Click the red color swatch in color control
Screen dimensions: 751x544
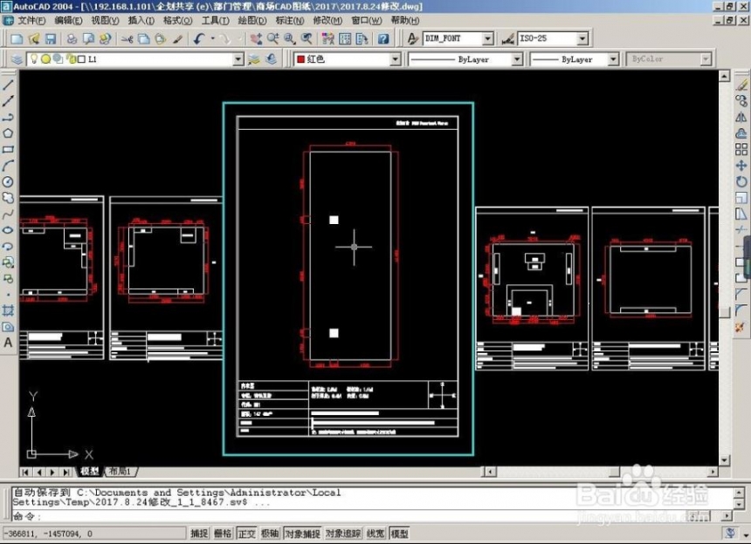(301, 59)
